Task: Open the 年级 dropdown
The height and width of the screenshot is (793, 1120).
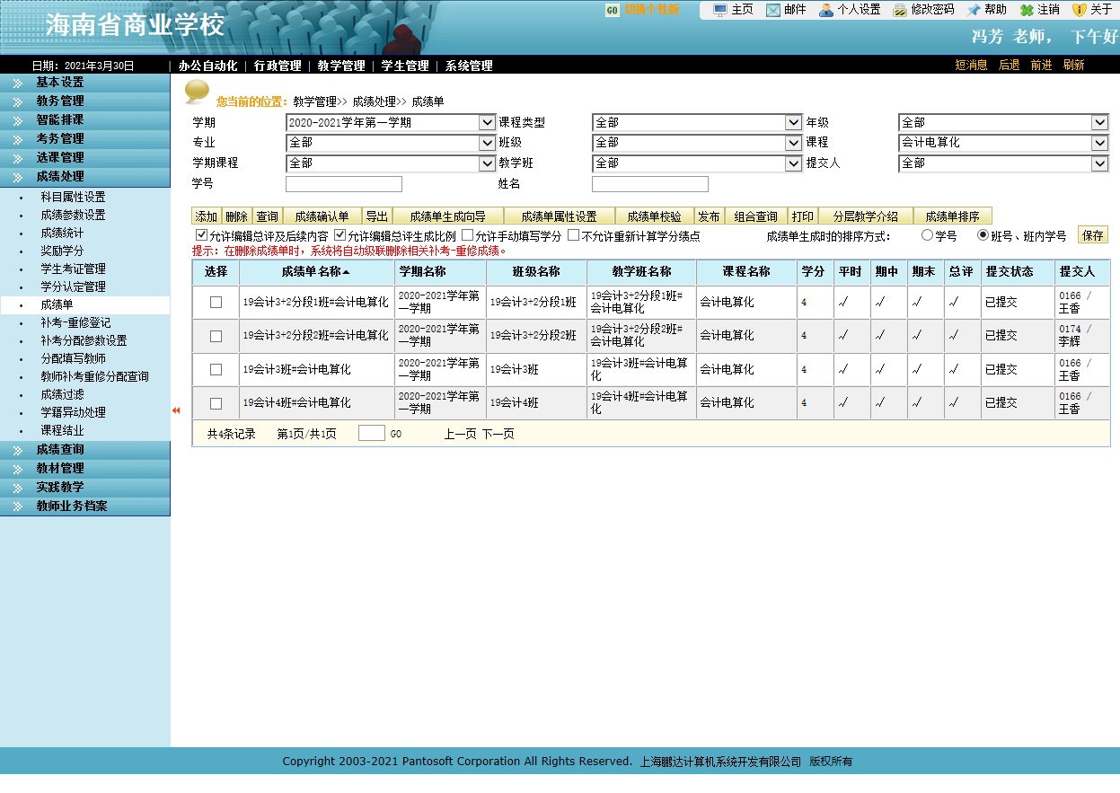Action: [x=1003, y=122]
